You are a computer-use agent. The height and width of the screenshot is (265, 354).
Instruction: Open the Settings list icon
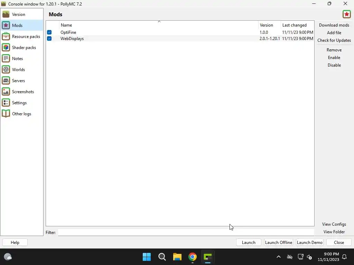(6, 102)
